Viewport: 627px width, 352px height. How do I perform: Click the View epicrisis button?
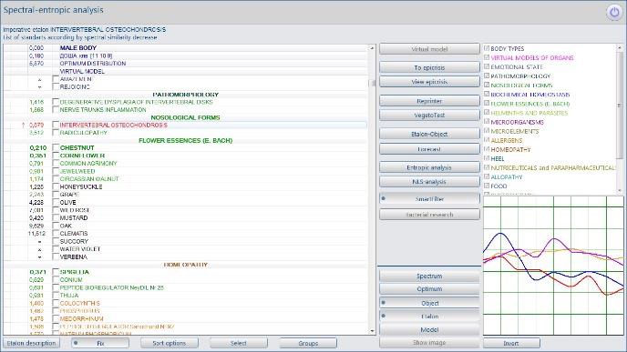(429, 82)
